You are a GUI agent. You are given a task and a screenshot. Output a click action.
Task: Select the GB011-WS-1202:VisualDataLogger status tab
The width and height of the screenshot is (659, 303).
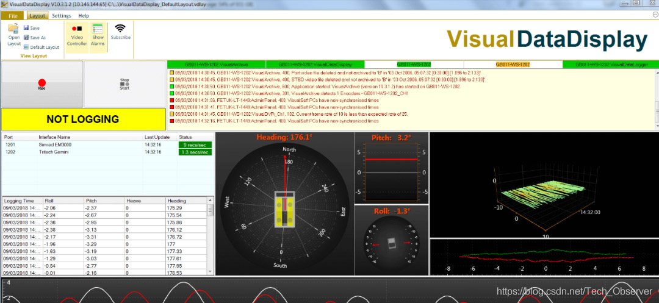pyautogui.click(x=611, y=65)
